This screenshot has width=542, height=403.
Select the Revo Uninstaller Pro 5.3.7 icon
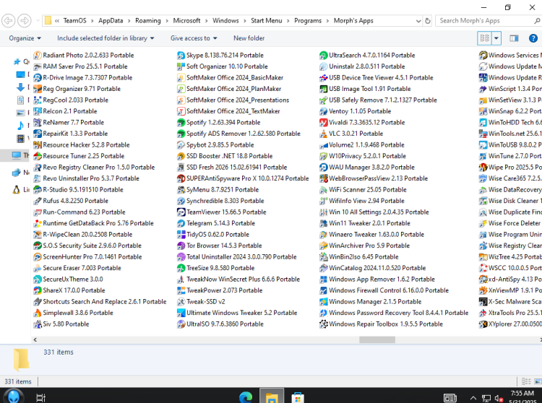38,178
